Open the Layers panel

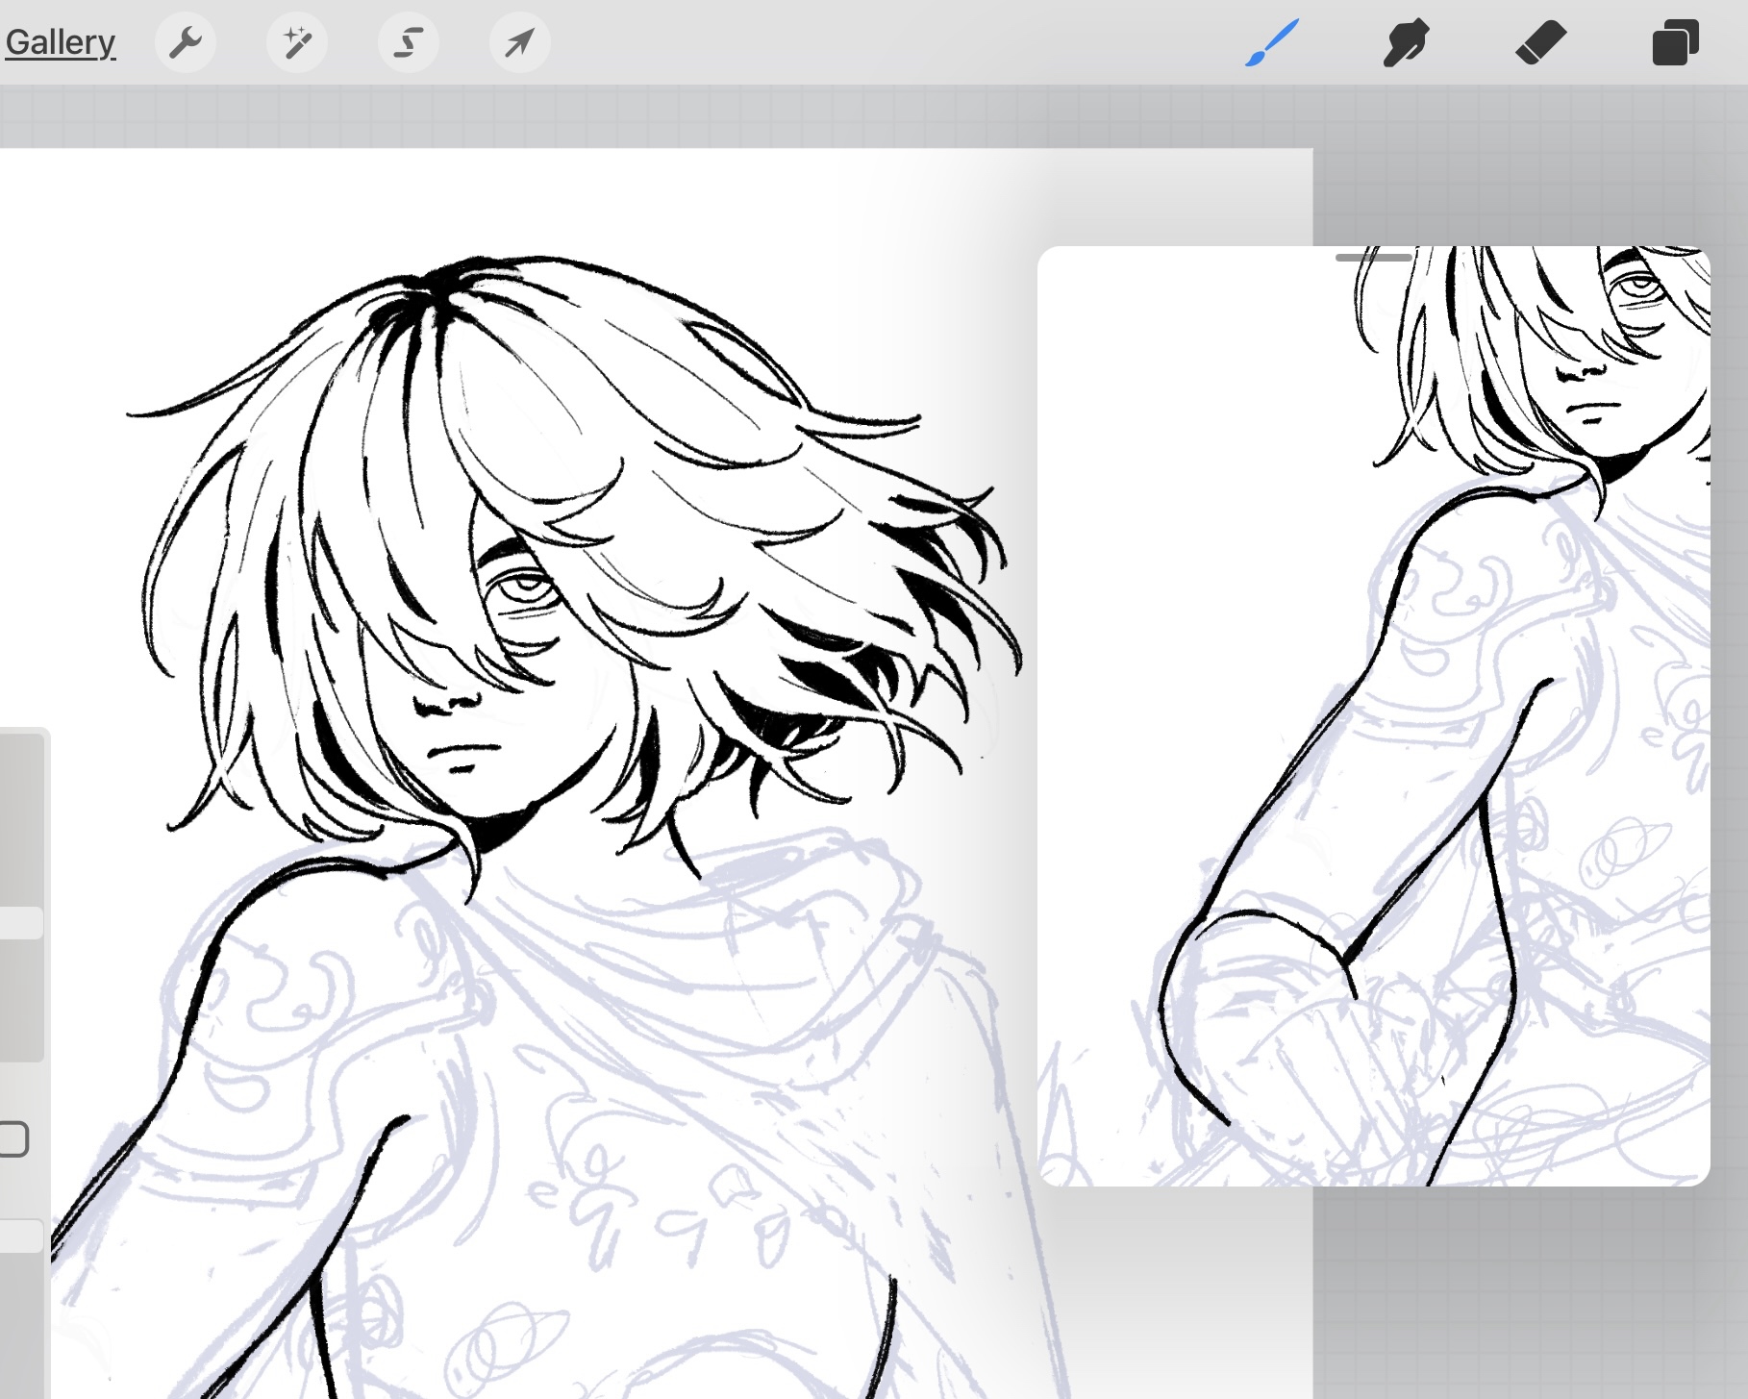pyautogui.click(x=1674, y=44)
